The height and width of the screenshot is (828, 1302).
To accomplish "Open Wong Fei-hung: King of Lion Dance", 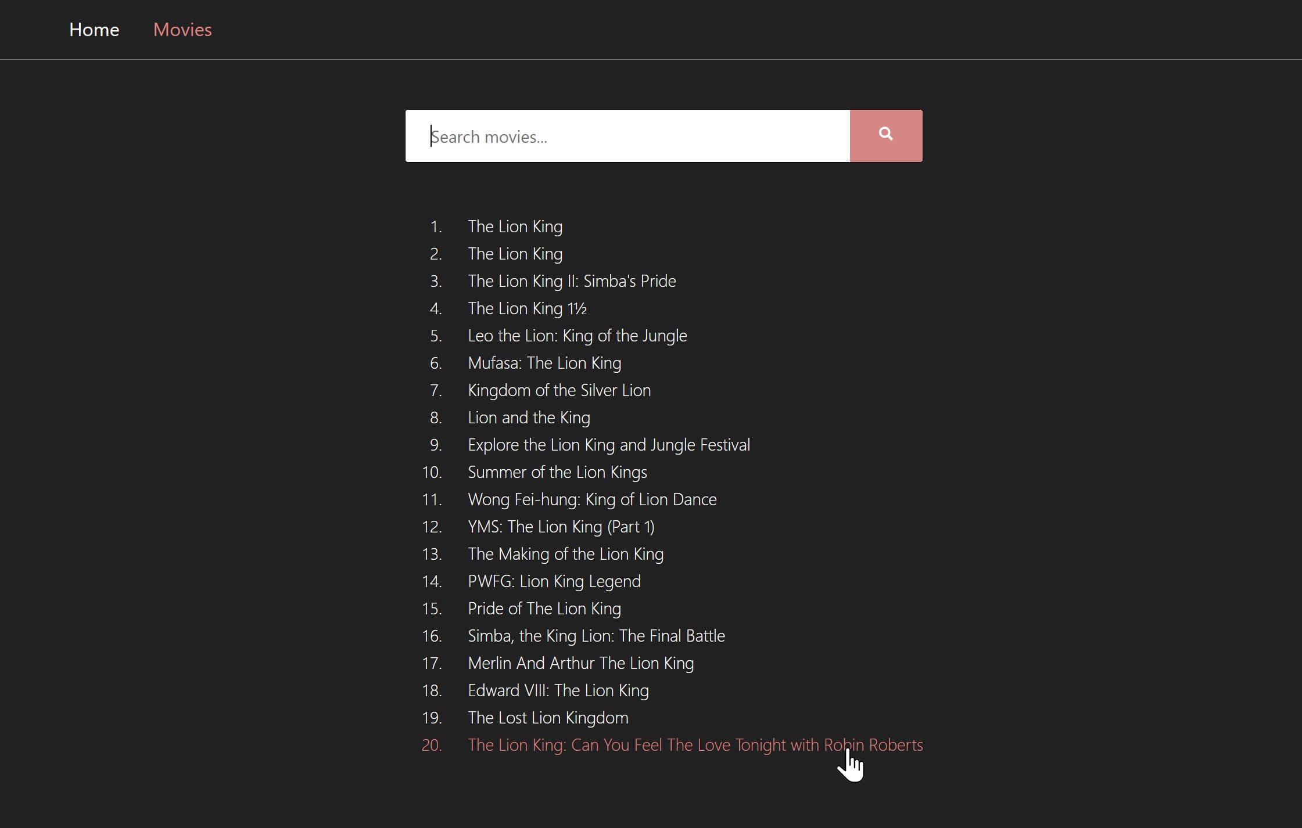I will click(592, 499).
